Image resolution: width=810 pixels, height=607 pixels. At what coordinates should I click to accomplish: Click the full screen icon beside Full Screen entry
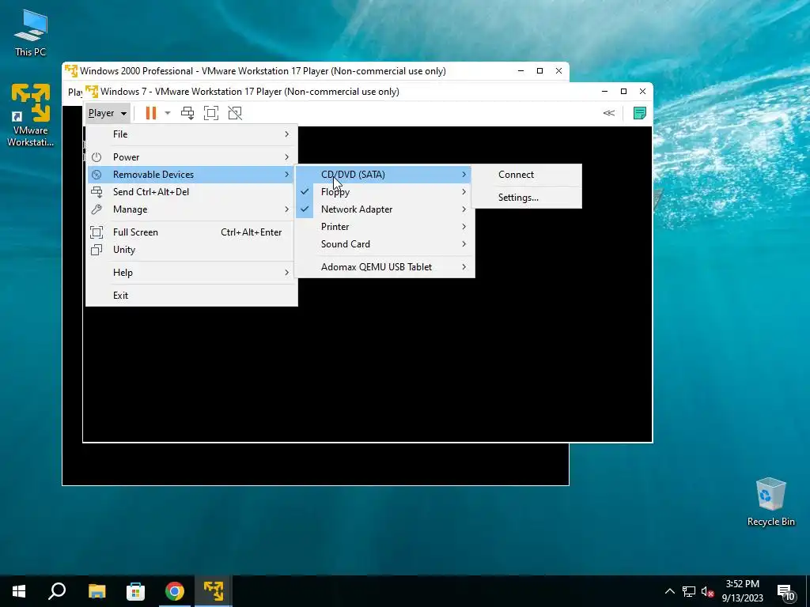tap(97, 232)
